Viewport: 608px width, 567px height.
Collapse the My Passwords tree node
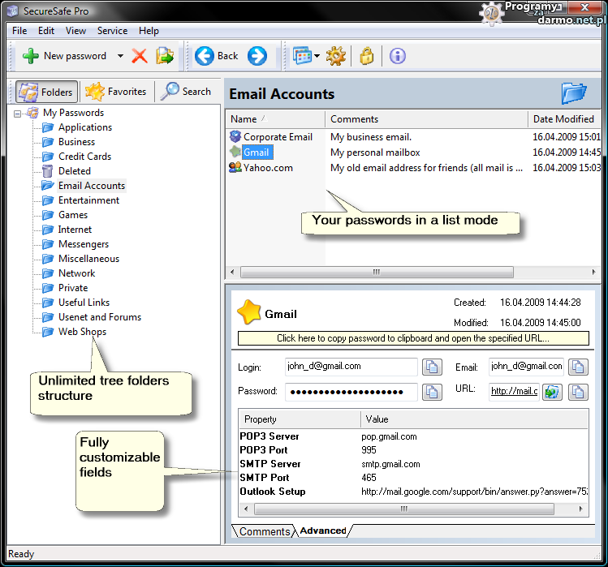(18, 113)
